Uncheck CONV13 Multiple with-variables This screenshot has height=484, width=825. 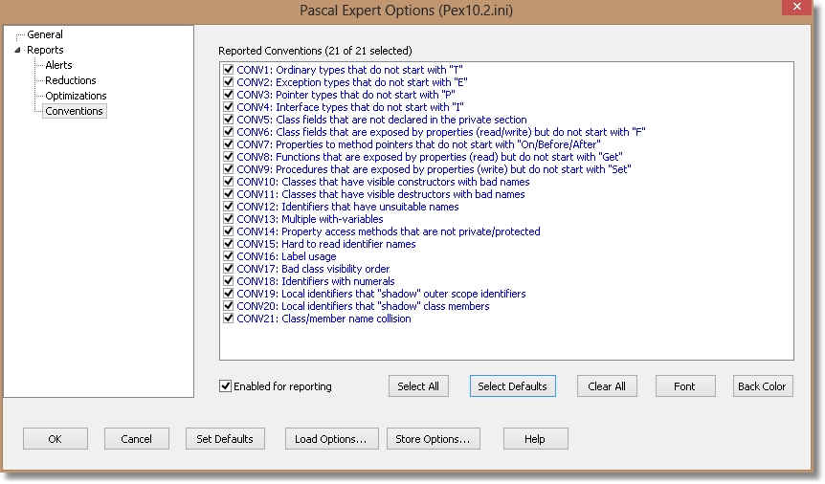pyautogui.click(x=229, y=219)
